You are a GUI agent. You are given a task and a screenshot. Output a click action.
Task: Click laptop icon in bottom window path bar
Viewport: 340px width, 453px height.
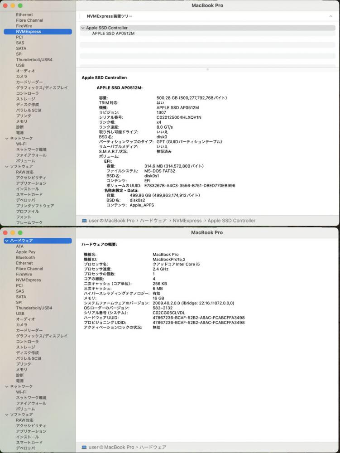click(x=84, y=447)
